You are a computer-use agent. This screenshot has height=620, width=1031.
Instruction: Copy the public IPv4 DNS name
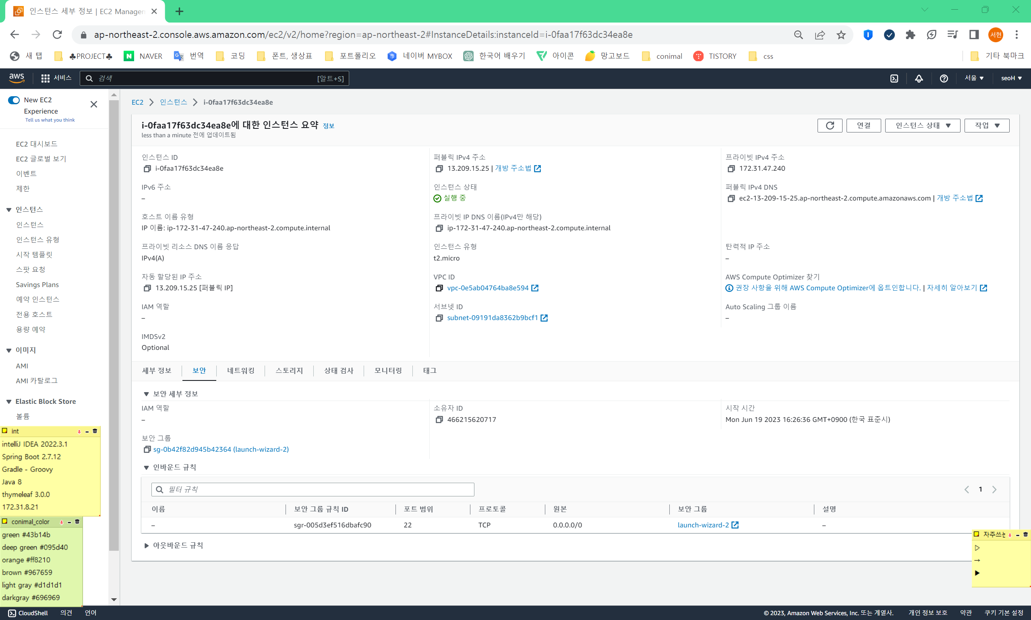731,198
